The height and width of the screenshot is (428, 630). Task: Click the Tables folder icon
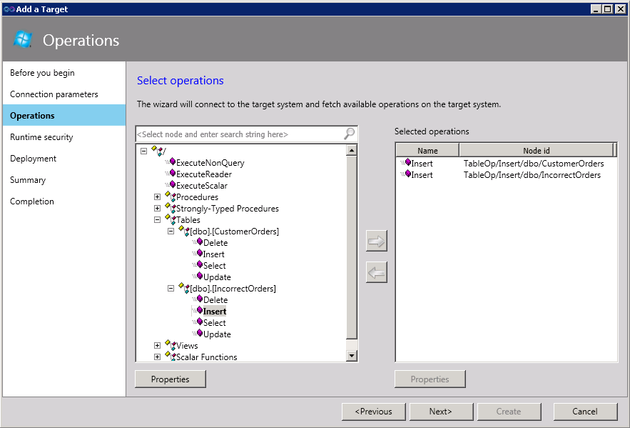tap(170, 220)
